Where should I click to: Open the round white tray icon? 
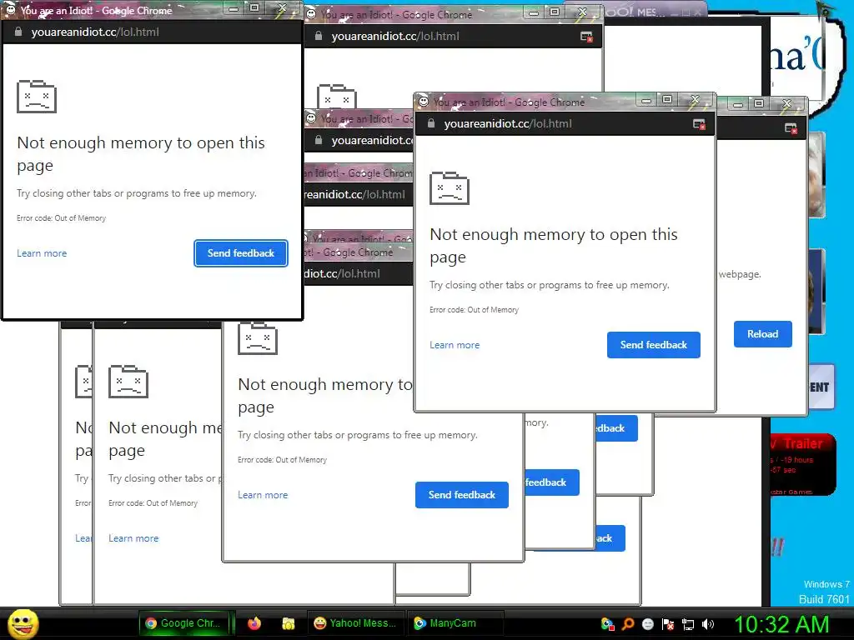[x=648, y=624]
